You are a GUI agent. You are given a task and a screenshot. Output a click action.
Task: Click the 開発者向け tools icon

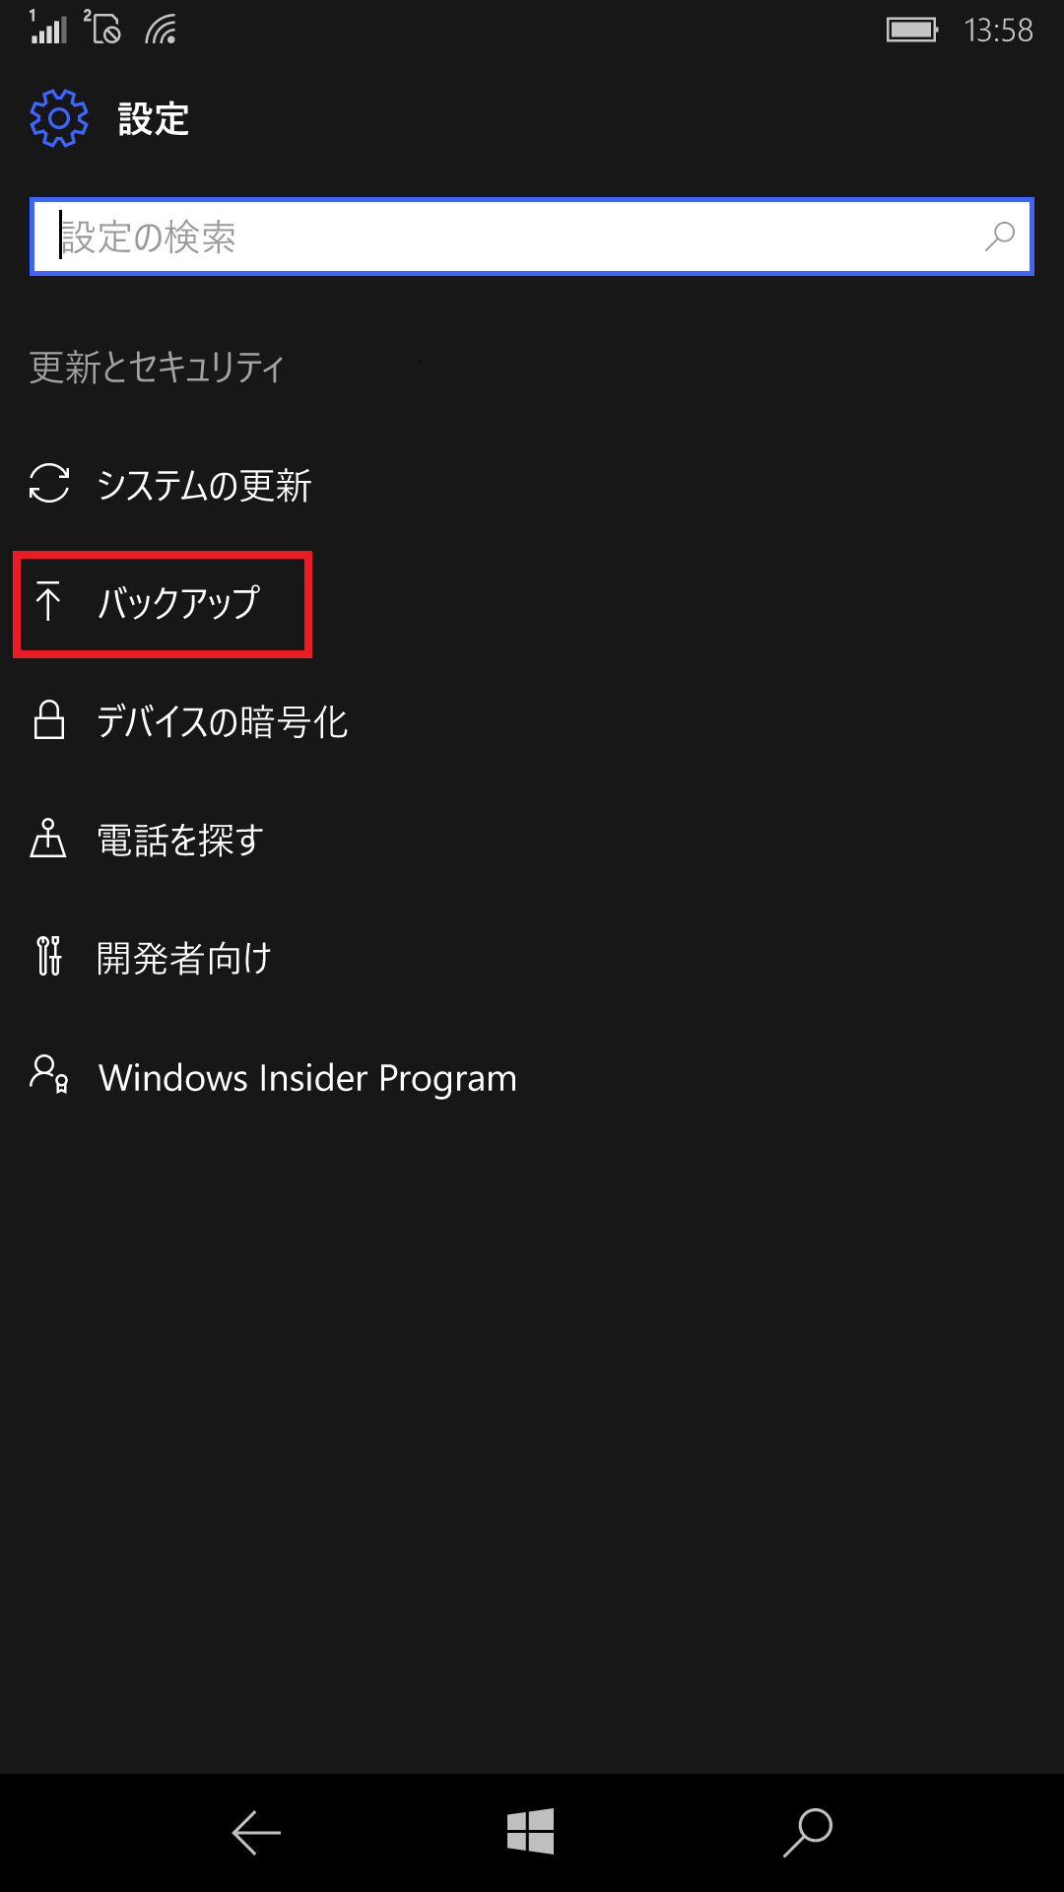pos(48,957)
